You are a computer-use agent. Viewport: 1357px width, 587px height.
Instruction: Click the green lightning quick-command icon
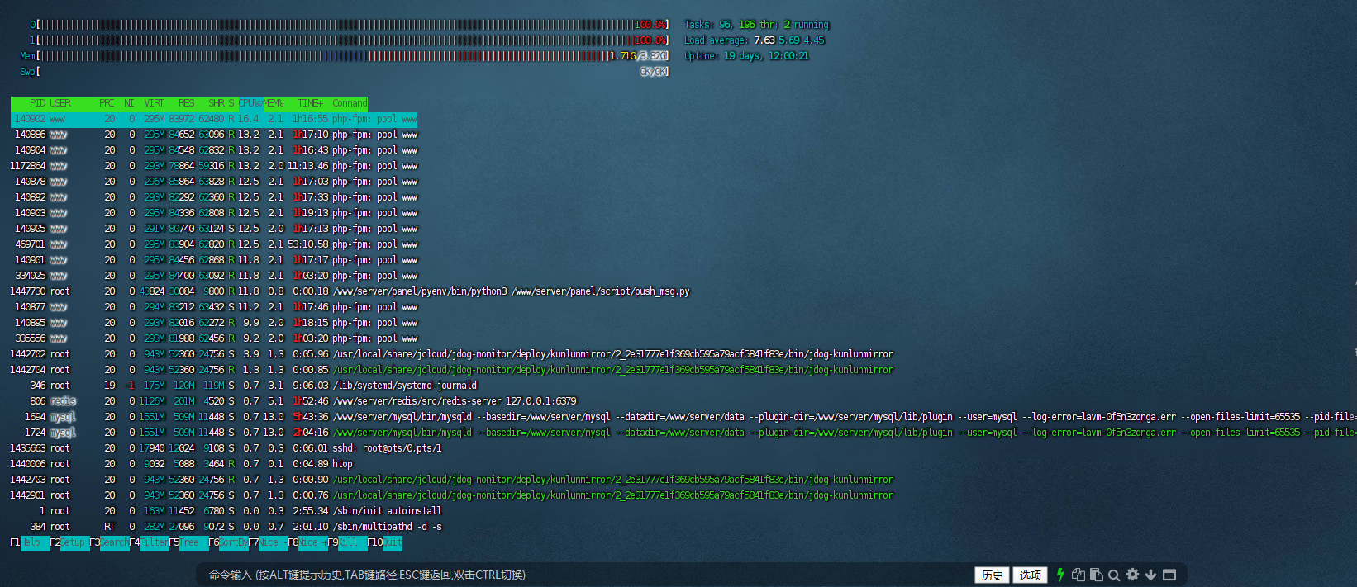point(1060,575)
